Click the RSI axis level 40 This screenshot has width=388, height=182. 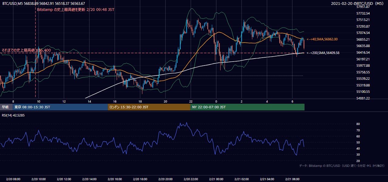click(358, 148)
